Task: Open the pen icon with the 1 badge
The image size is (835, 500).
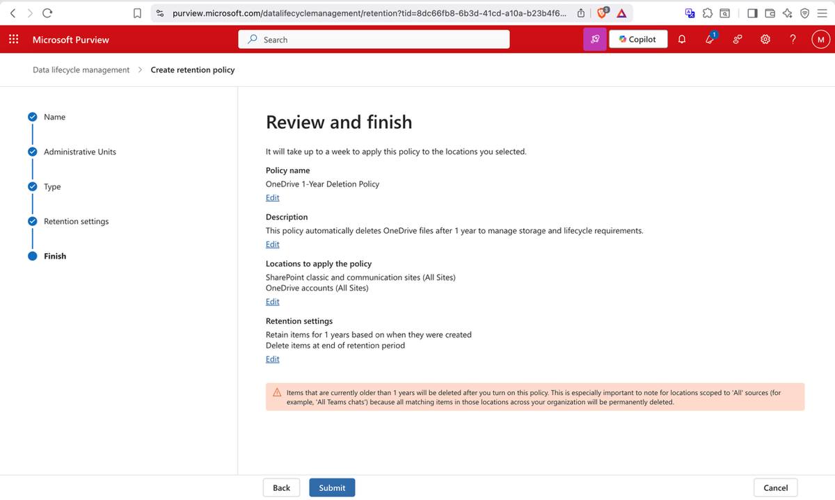Action: tap(710, 39)
